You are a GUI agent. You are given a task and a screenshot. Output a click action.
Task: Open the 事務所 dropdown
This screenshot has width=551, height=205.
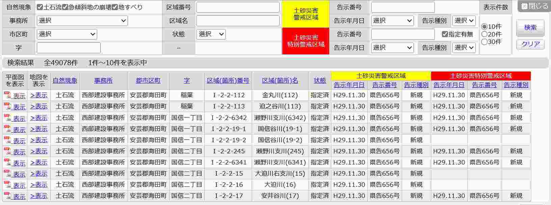pos(82,21)
